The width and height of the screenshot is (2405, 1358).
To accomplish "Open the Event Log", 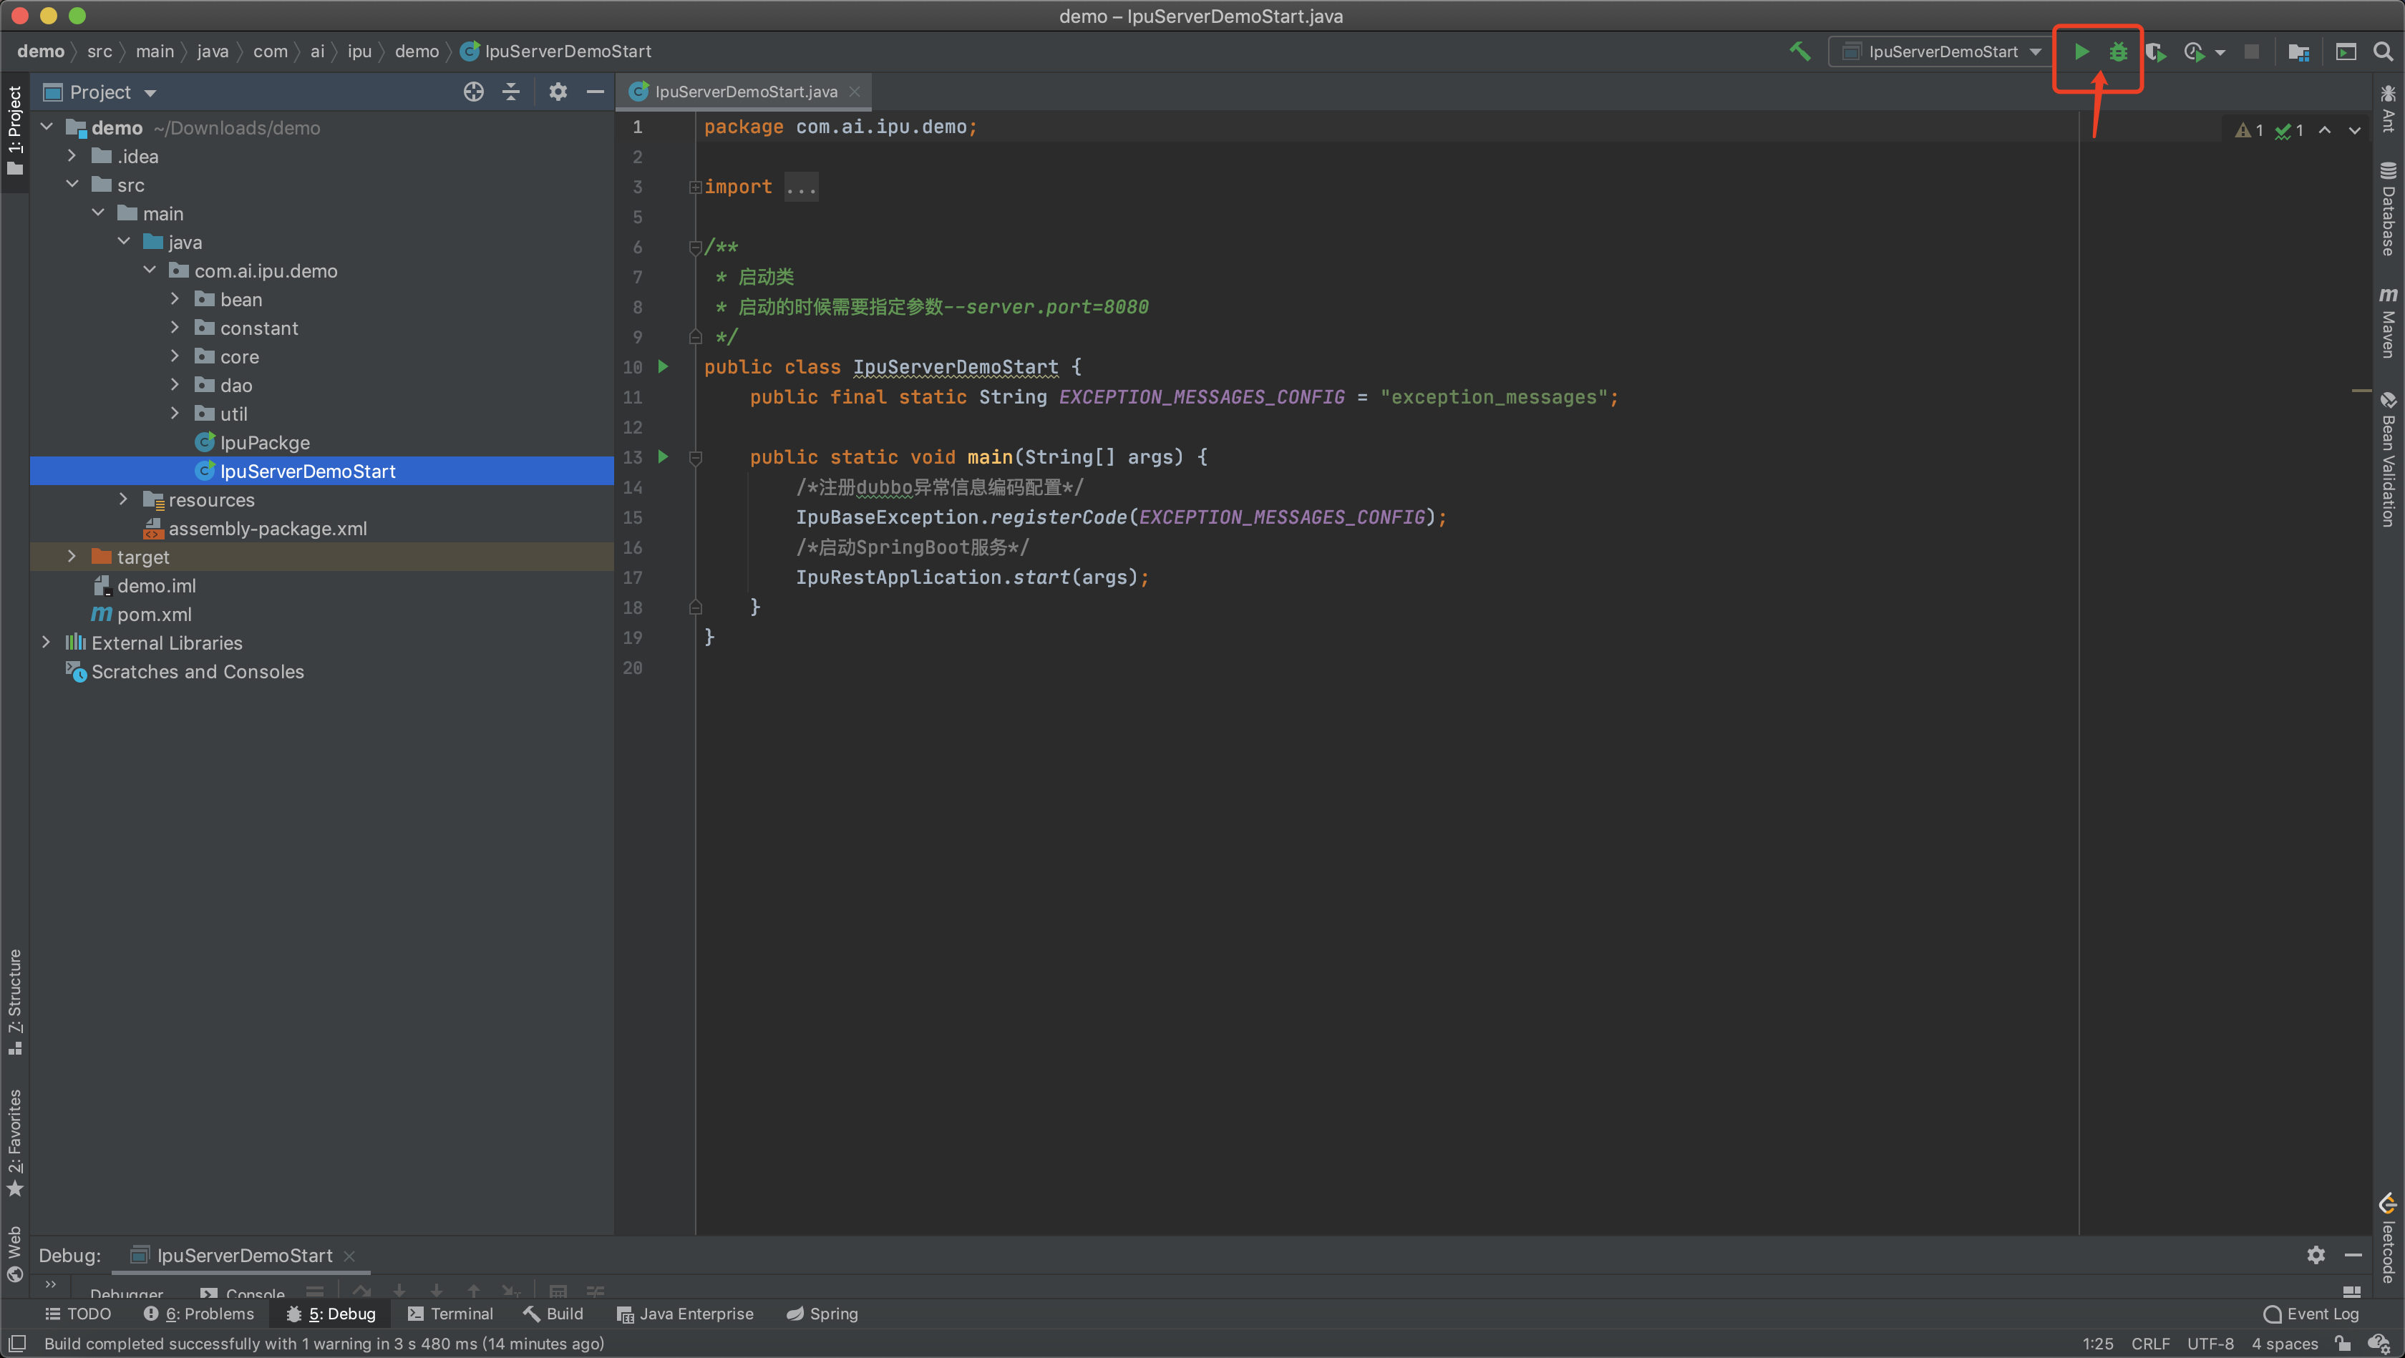I will (2312, 1313).
